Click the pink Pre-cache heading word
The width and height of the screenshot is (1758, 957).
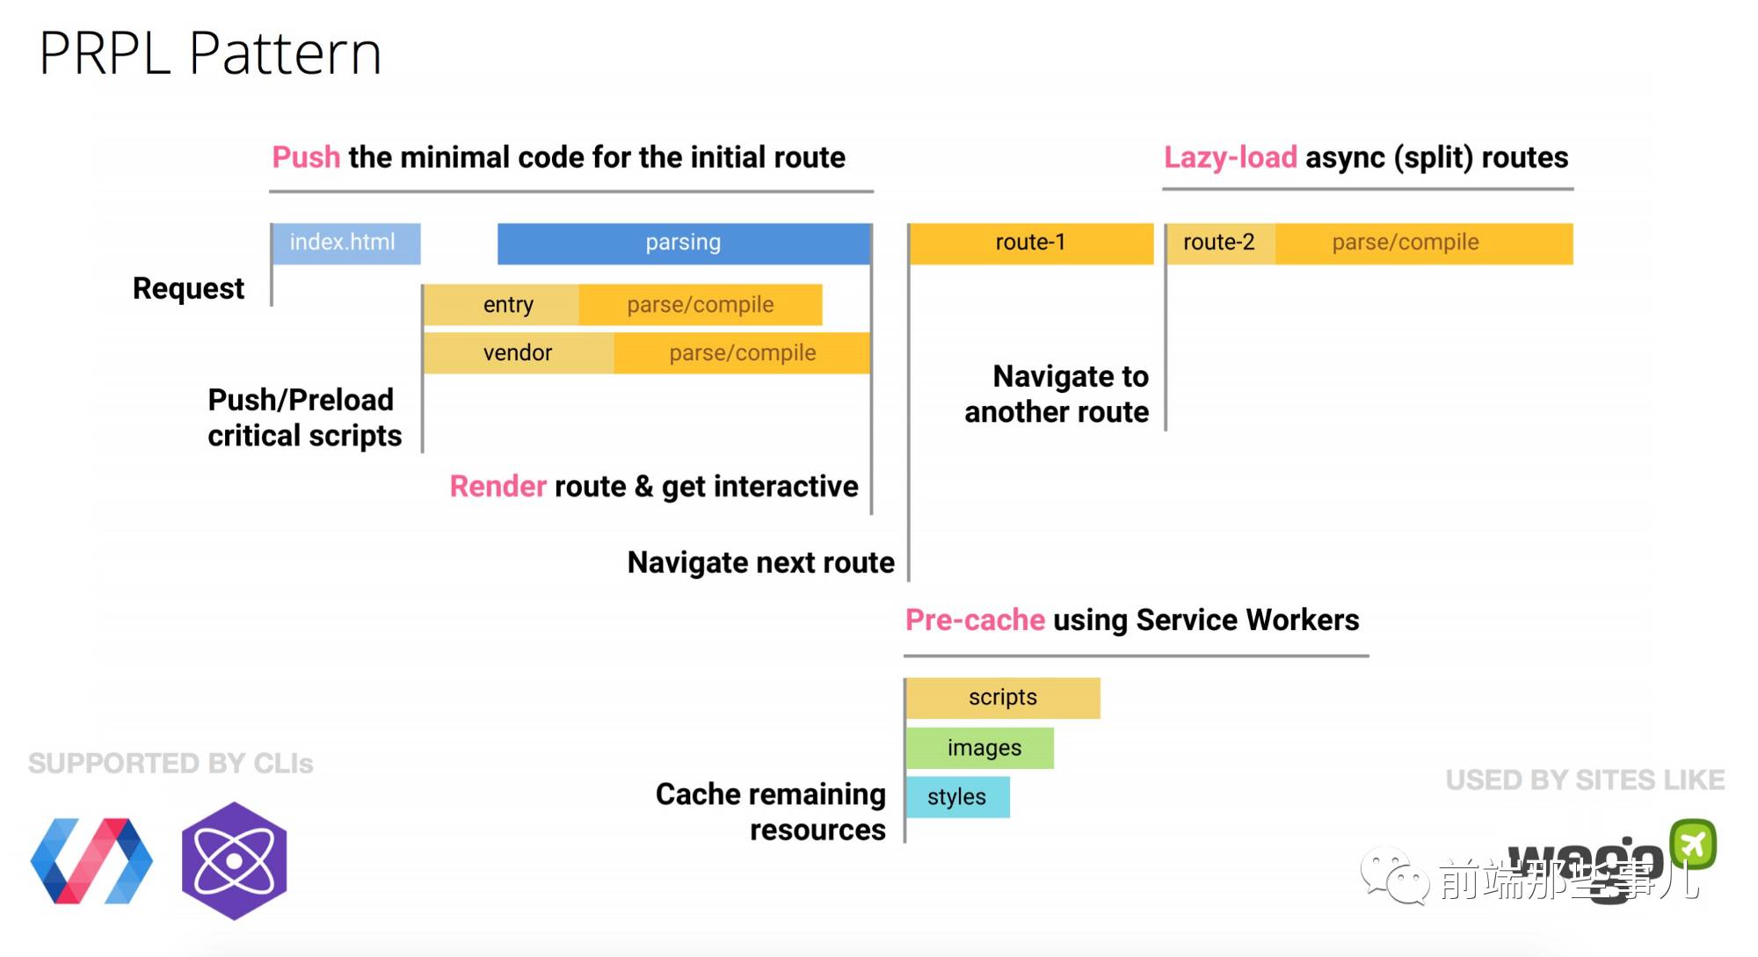coord(975,620)
